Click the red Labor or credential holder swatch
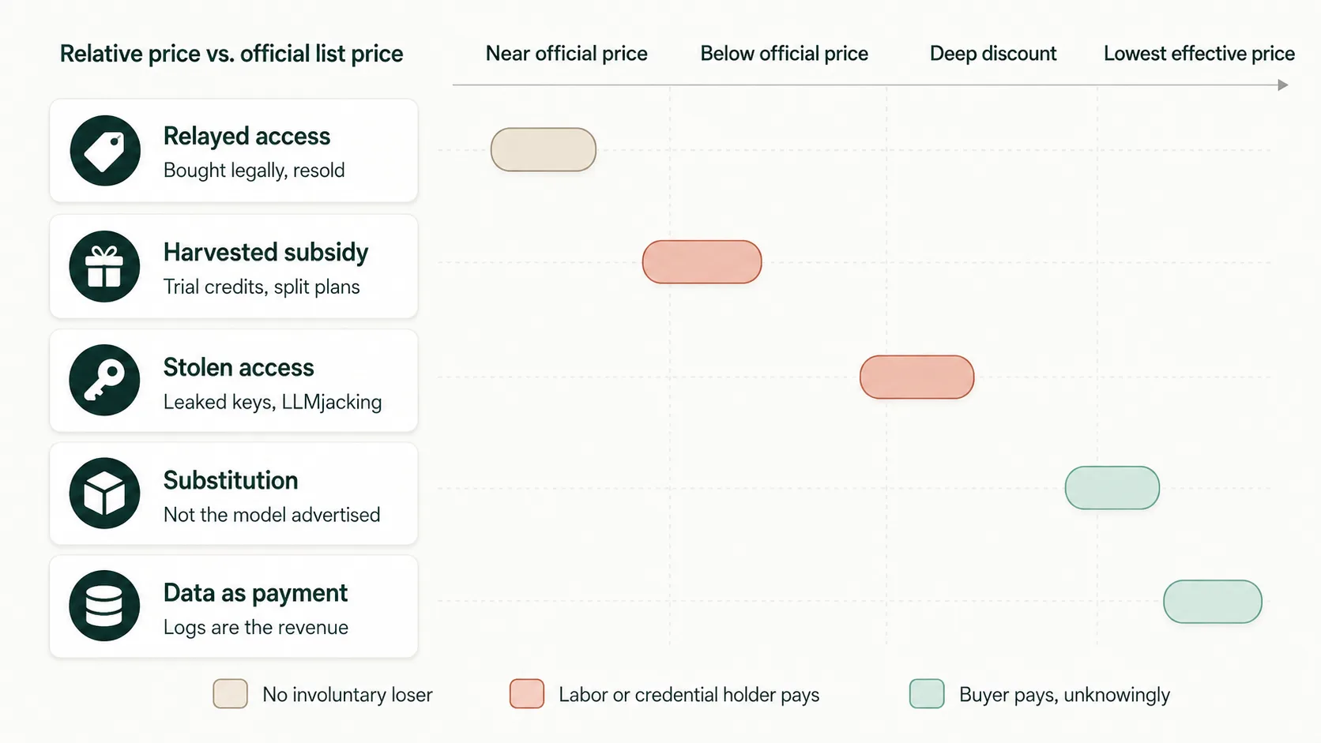This screenshot has height=743, width=1321. (527, 694)
